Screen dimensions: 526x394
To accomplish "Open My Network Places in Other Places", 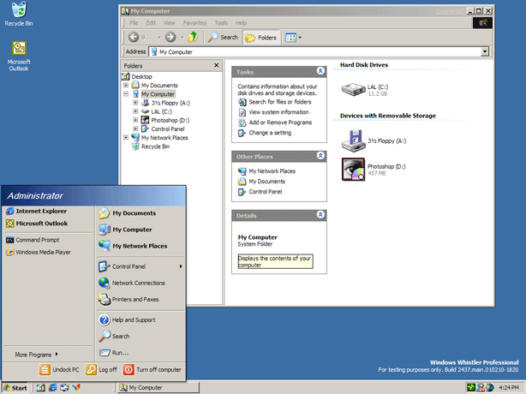I will (266, 171).
